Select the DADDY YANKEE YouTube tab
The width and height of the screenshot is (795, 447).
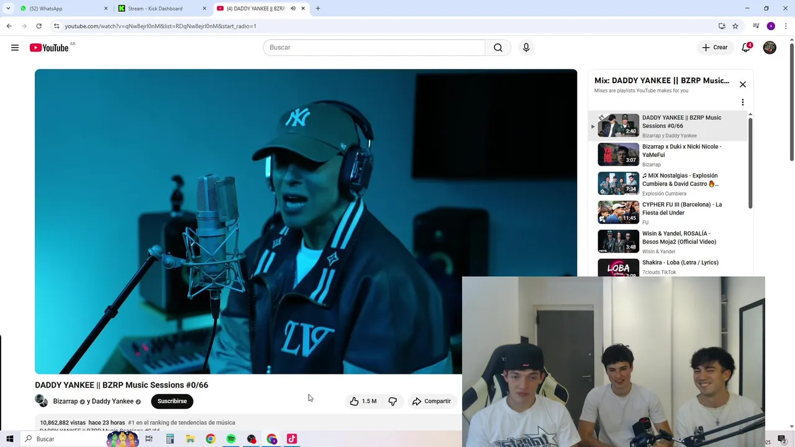[x=255, y=9]
